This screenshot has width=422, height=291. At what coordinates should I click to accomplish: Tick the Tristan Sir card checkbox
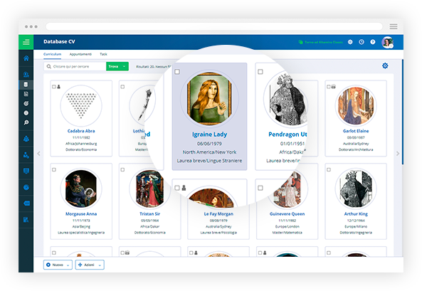point(122,169)
